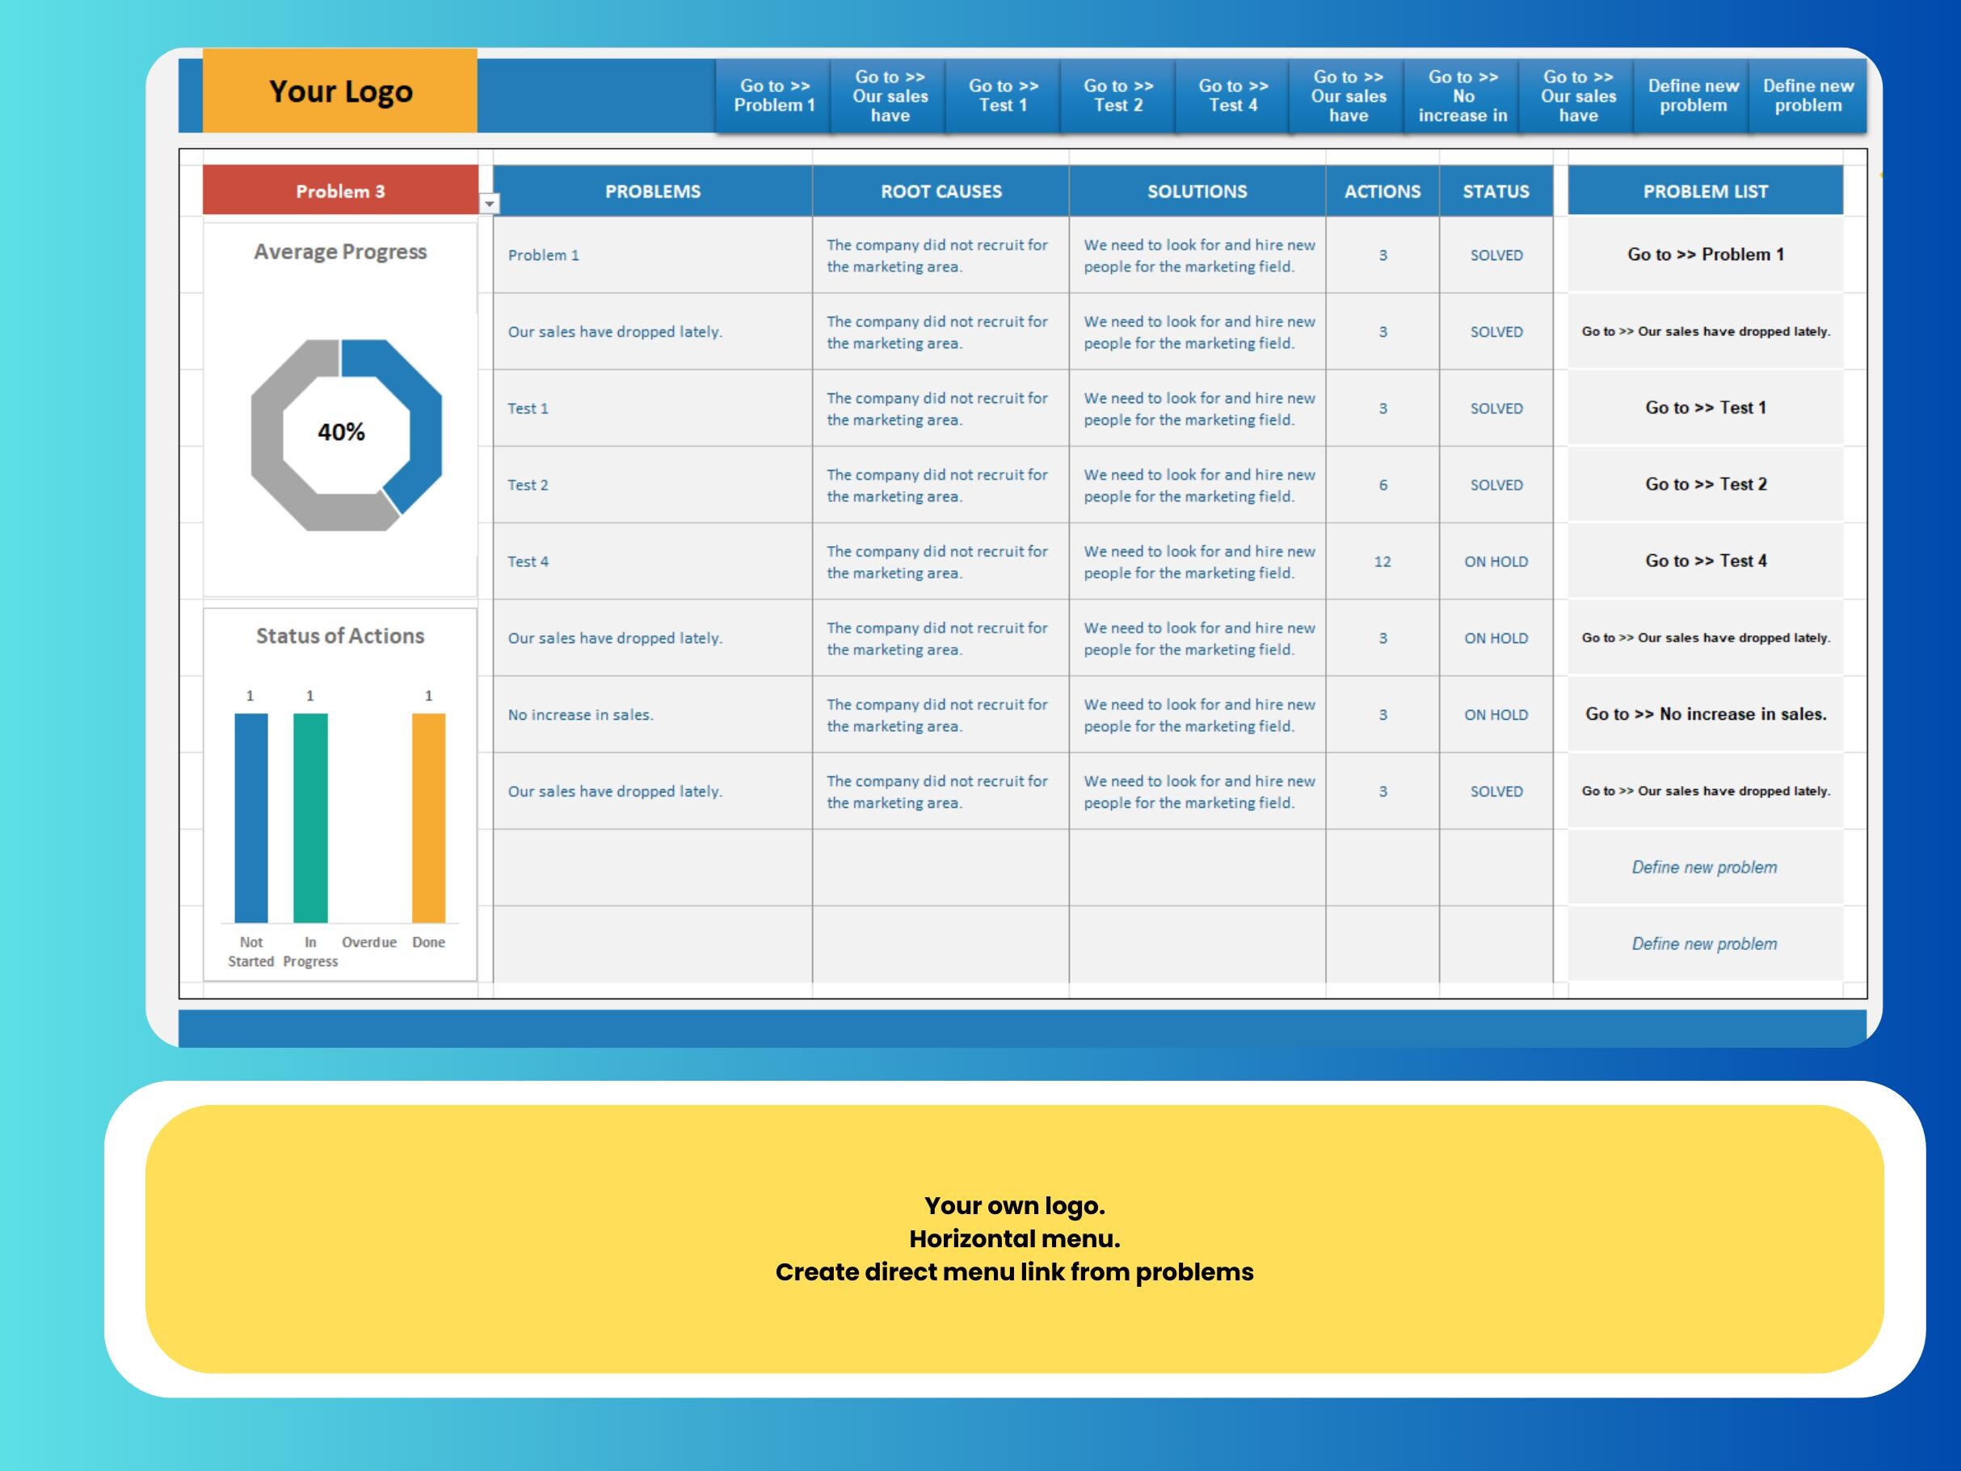Open Go to >> Test 1 menu item
1961x1471 pixels.
(x=1003, y=95)
